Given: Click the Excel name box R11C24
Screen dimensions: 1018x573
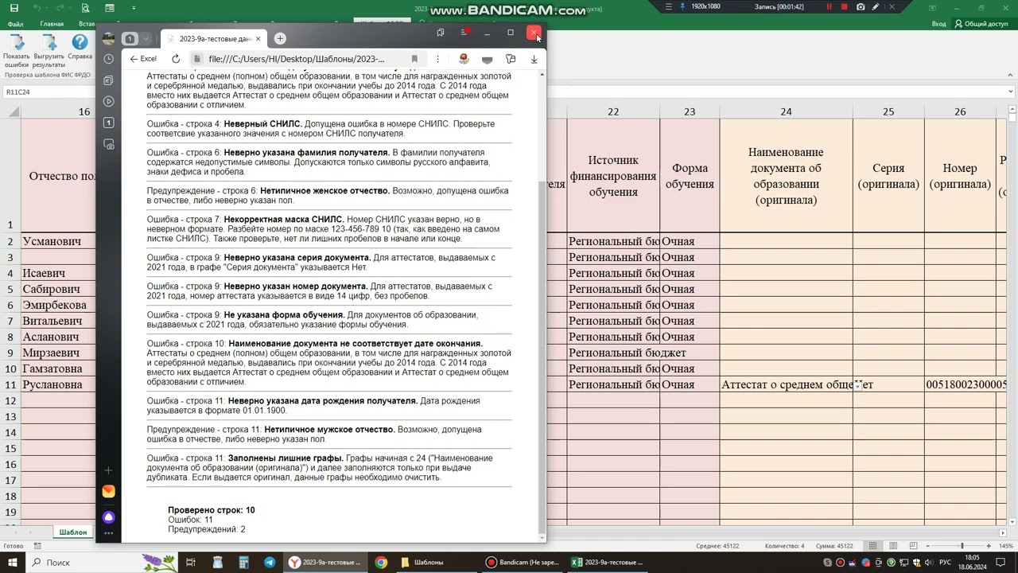Looking at the screenshot, I should click(48, 92).
